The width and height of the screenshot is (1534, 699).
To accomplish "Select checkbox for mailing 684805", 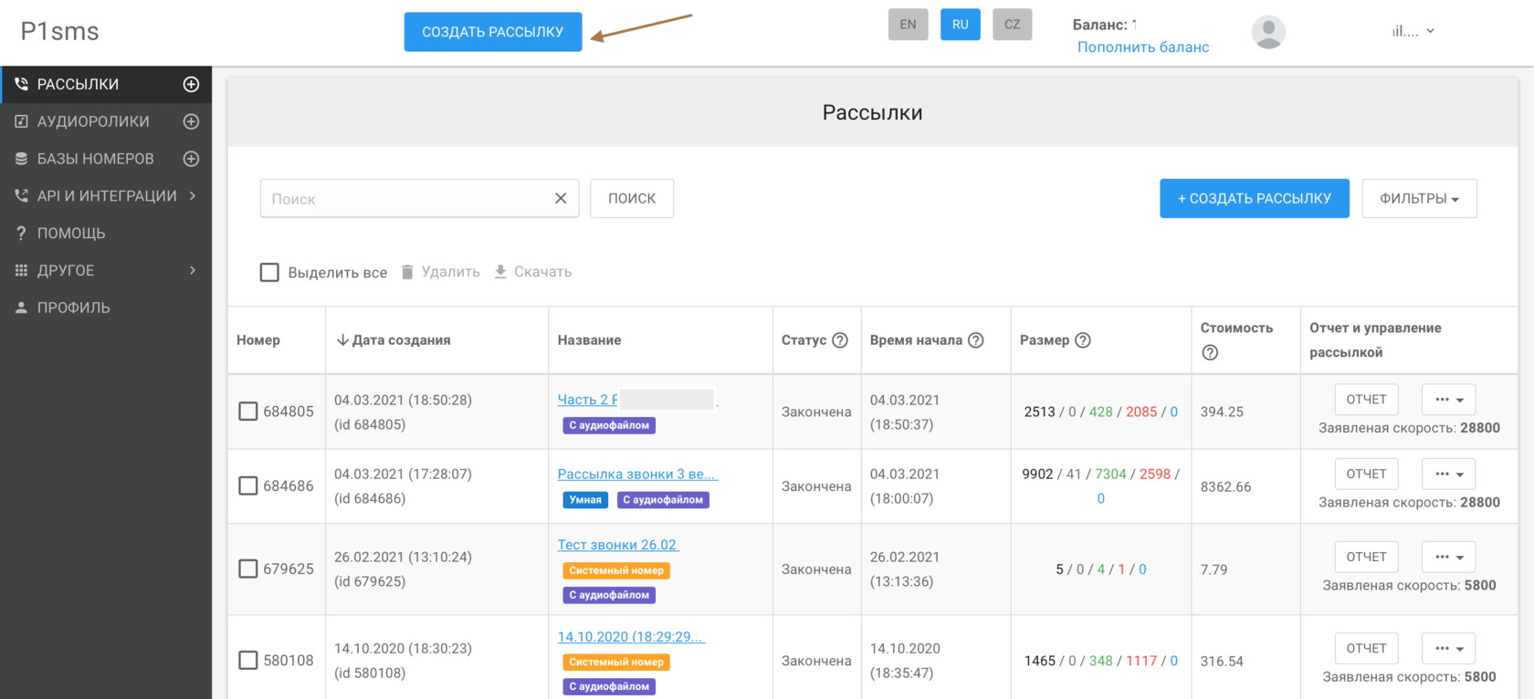I will tap(248, 412).
